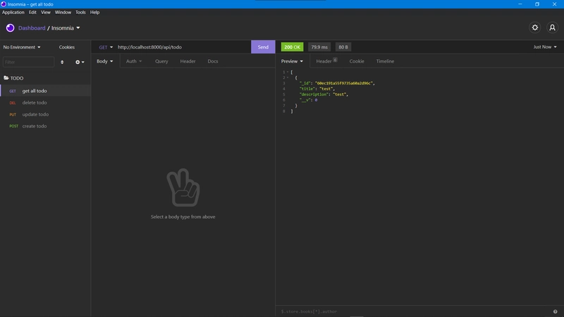Open the settings gear icon

535,27
